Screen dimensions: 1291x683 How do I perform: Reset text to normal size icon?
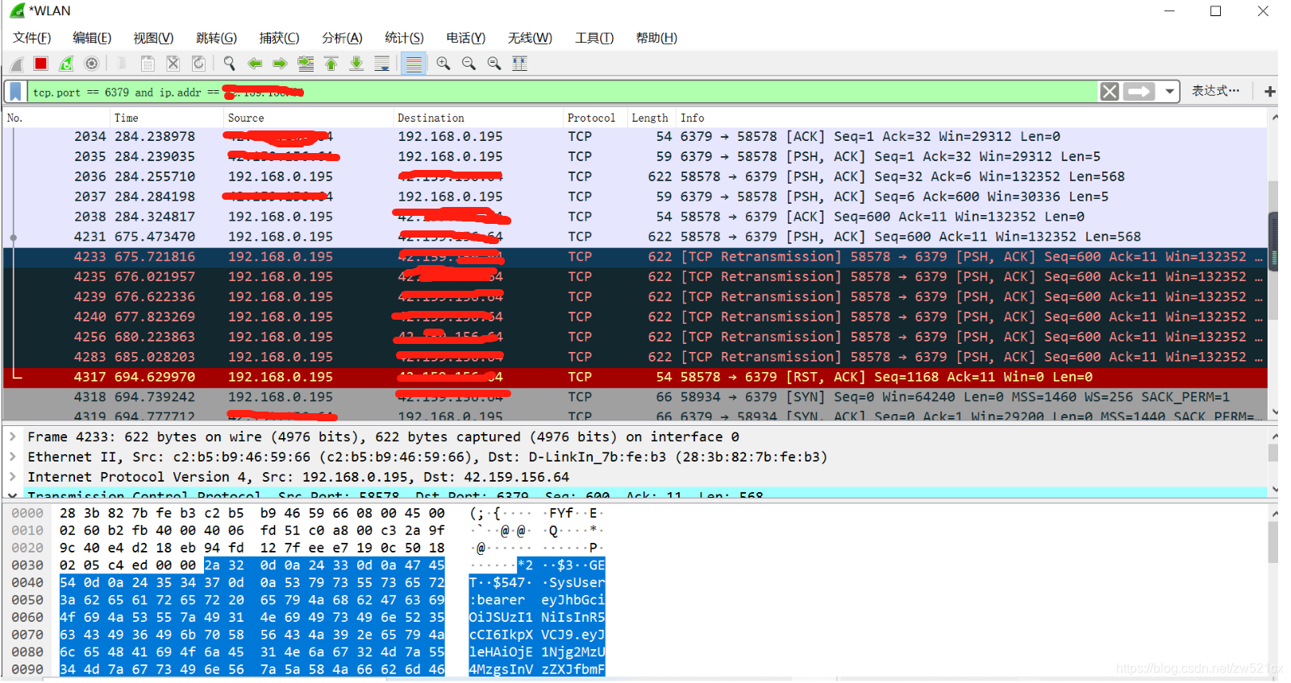coord(494,64)
